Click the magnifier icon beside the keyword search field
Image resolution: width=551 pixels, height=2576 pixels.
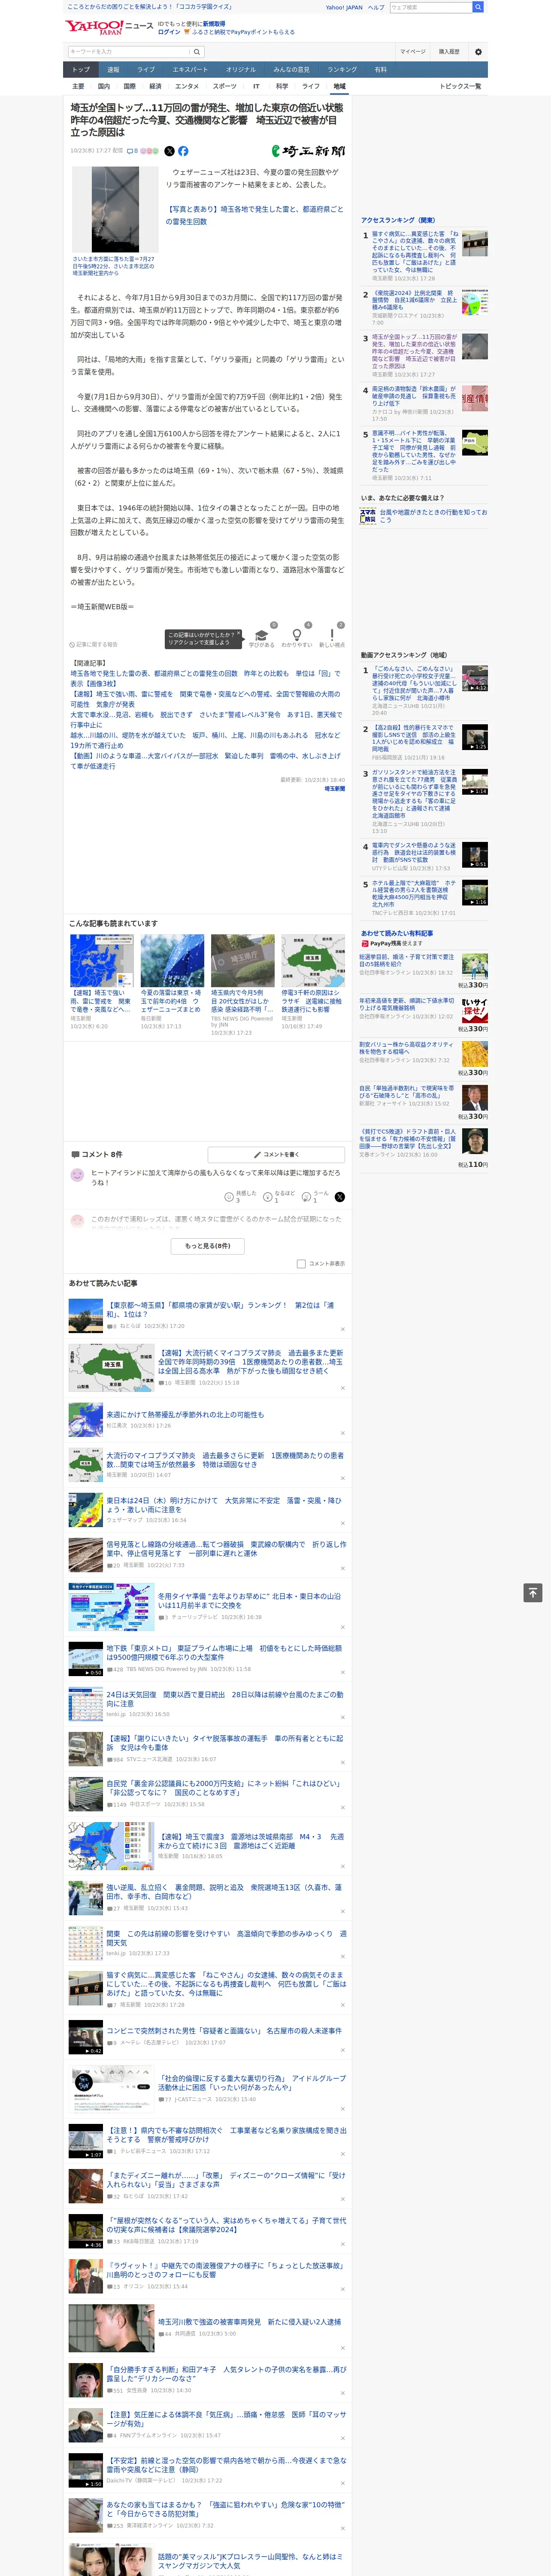[196, 52]
